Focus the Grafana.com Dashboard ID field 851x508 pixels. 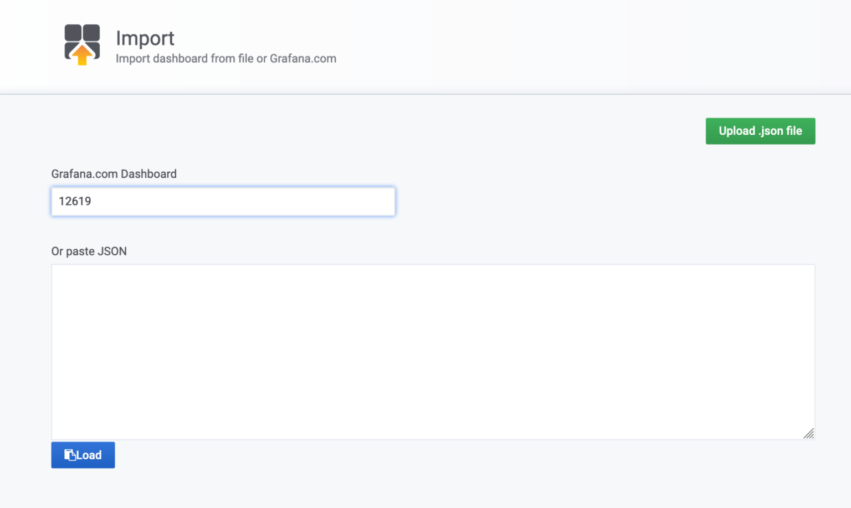(x=223, y=201)
